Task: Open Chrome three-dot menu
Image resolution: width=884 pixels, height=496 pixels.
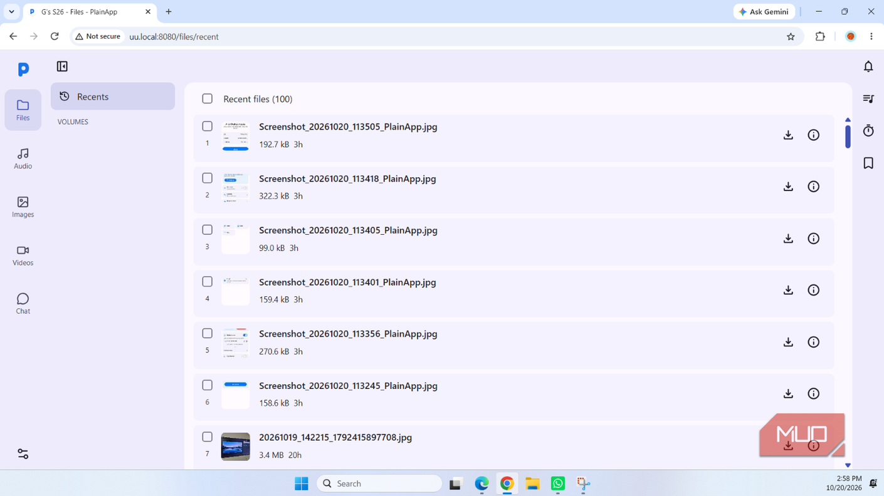Action: (x=871, y=36)
